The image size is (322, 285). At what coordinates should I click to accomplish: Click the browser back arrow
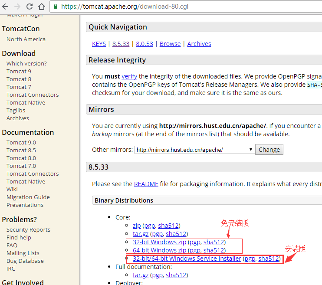pos(5,7)
